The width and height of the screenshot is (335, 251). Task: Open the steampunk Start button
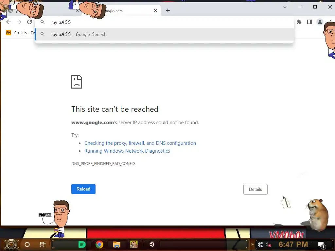coord(11,244)
